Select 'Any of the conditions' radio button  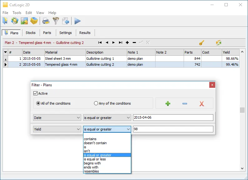click(96, 103)
